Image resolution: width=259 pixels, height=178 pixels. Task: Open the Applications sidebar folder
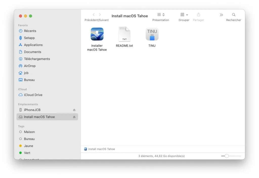pos(47,45)
